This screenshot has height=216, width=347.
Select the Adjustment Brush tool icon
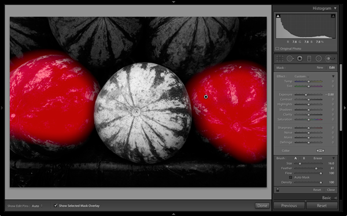tap(330, 58)
